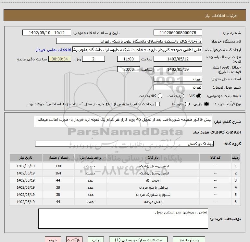Select the پیراهن یا بلوز مردانه item
Viewport: 250px width, 242px height.
click(153, 188)
